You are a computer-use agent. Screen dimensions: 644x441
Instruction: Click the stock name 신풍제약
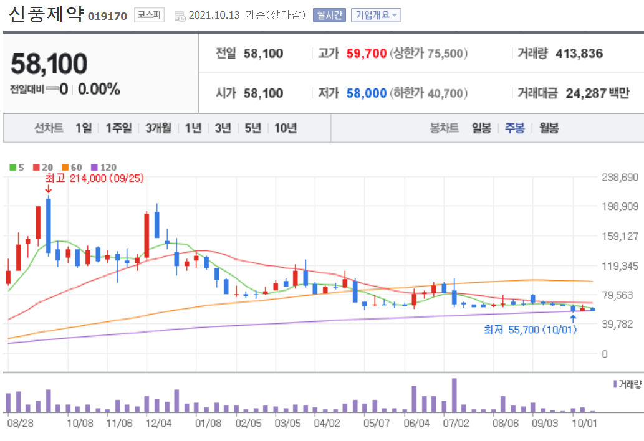tap(46, 15)
